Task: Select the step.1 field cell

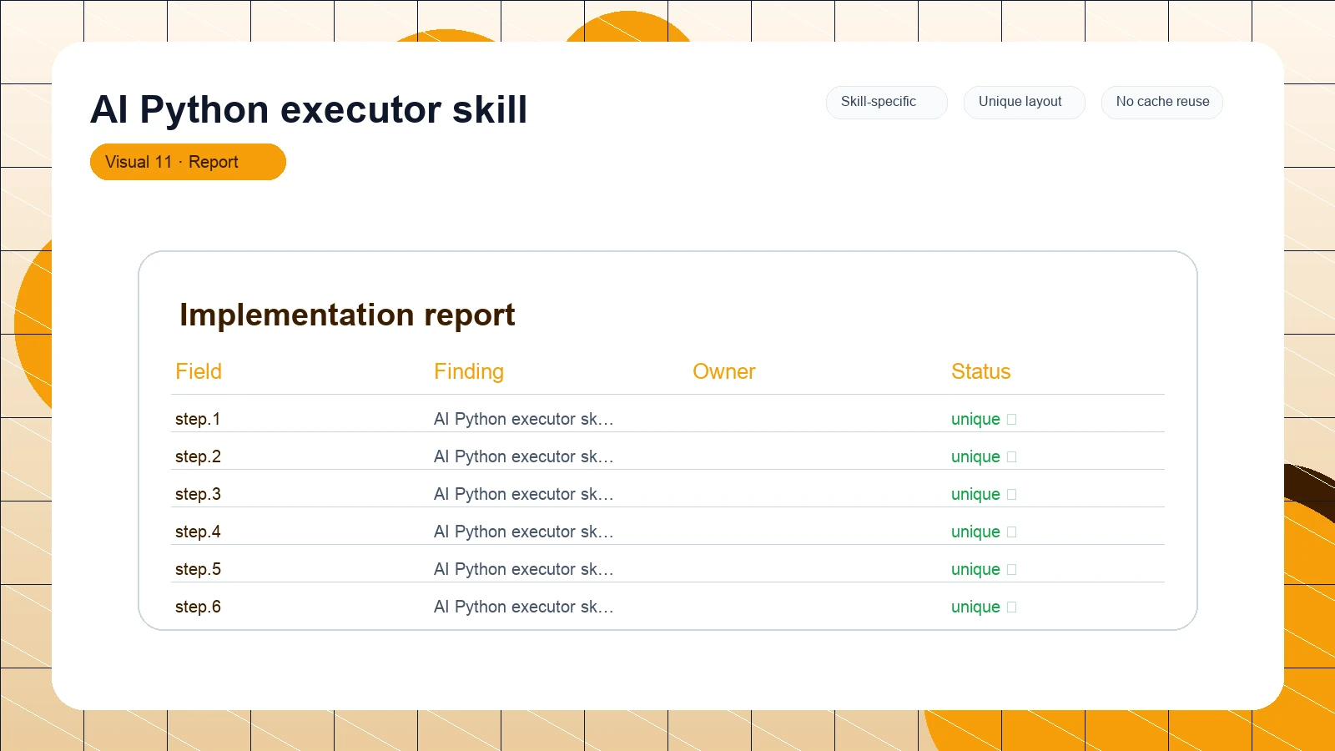Action: point(198,419)
